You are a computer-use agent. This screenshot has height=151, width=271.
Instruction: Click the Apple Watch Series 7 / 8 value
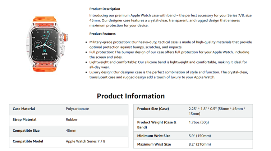click(x=86, y=141)
